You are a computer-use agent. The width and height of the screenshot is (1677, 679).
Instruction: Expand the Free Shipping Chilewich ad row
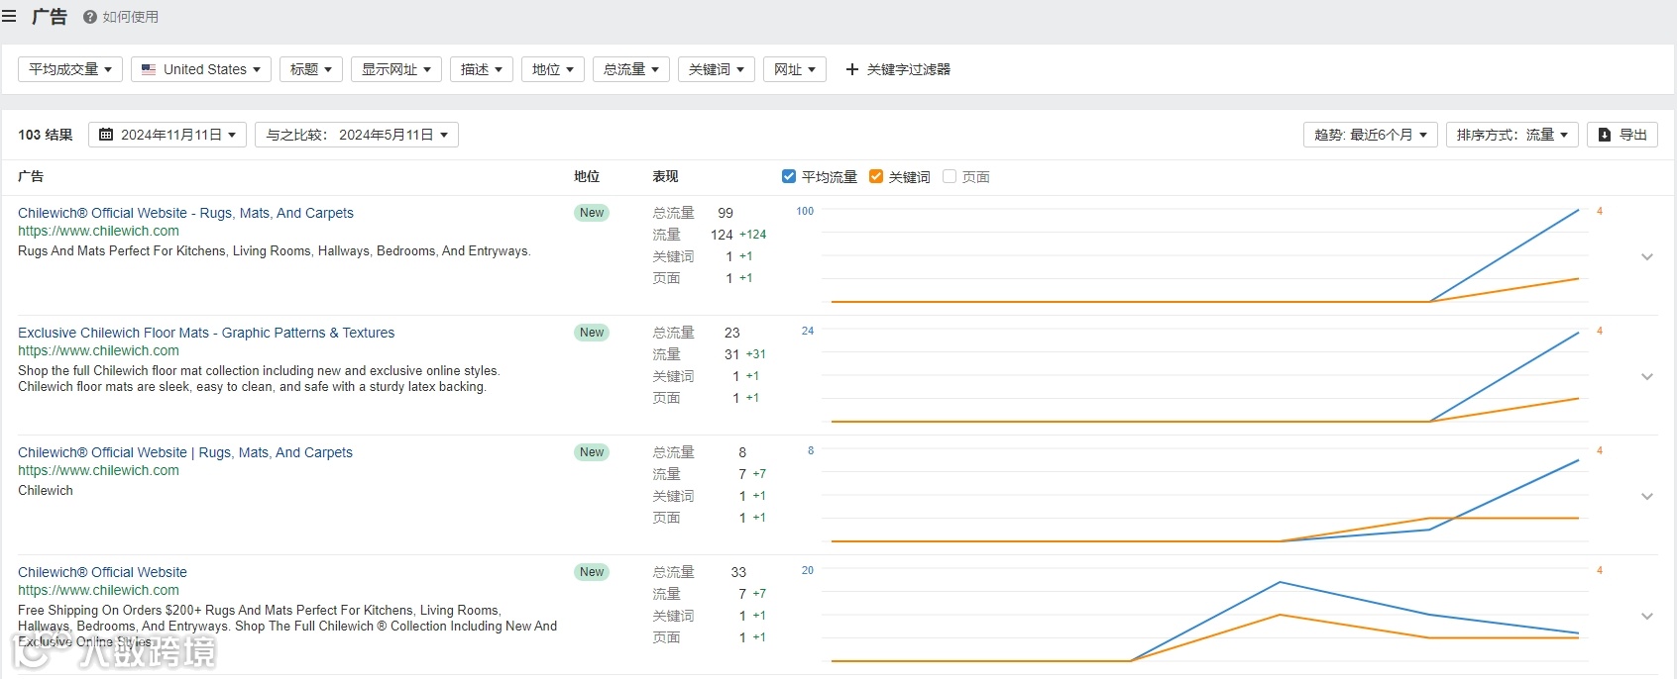(x=1647, y=616)
